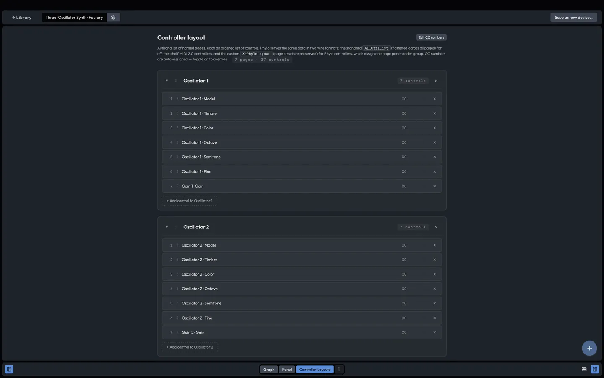Click Oscillator 2 · Octave control label
The width and height of the screenshot is (604, 378).
[x=200, y=289]
